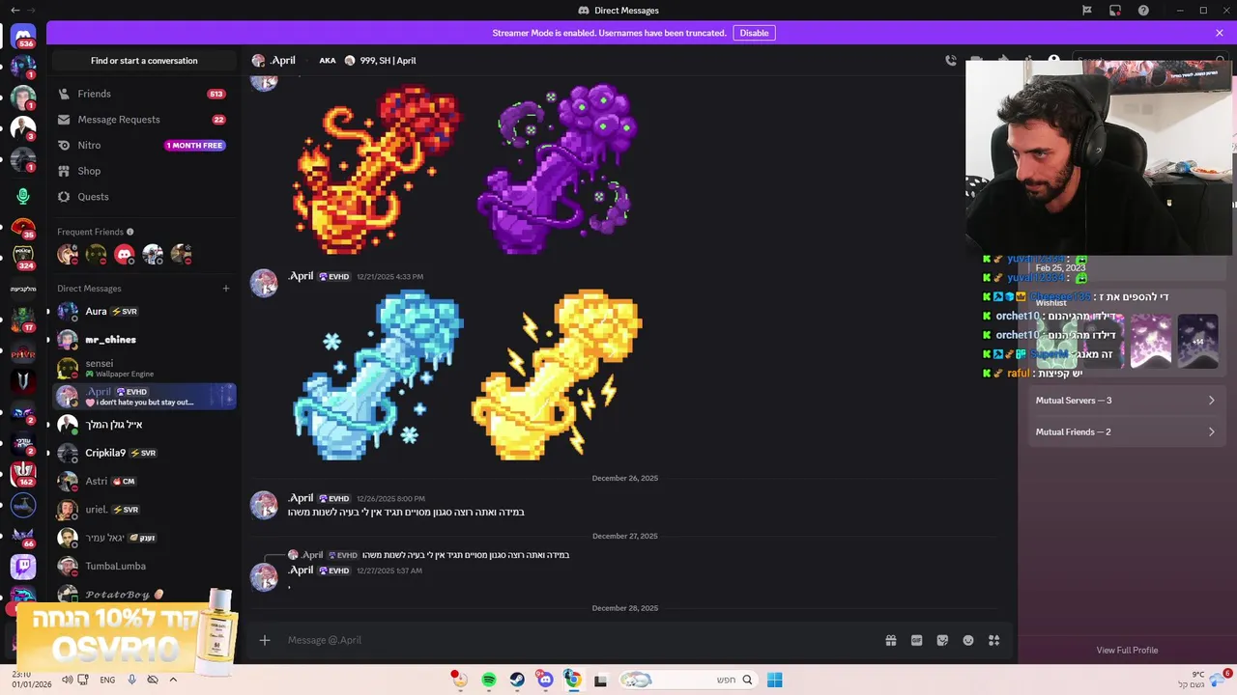Open the emoji picker
The width and height of the screenshot is (1237, 695).
coord(968,640)
